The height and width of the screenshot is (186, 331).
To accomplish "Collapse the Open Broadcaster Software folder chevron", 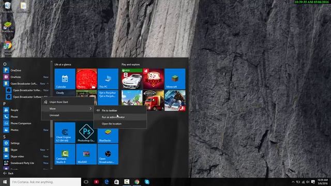I will (x=48, y=84).
